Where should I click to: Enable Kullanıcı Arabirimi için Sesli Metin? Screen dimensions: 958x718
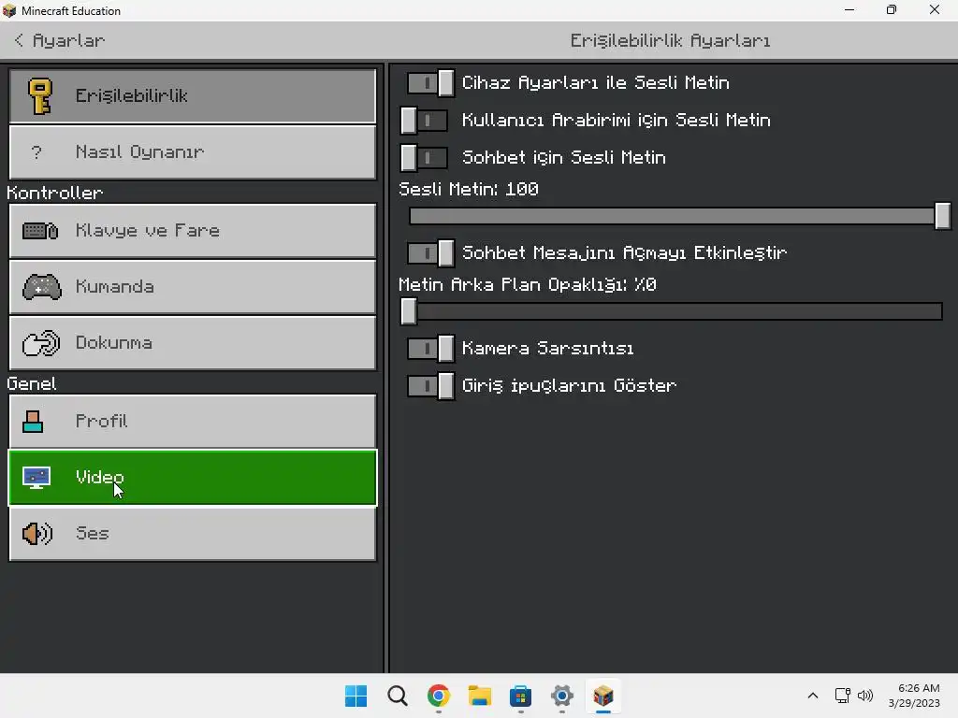[424, 121]
